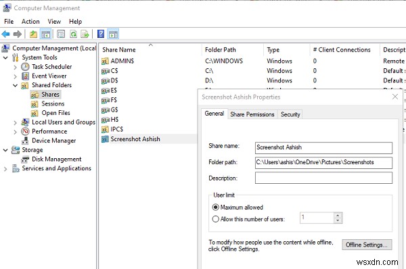The width and height of the screenshot is (406, 269).
Task: Expand the Performance node
Action: (x=15, y=132)
